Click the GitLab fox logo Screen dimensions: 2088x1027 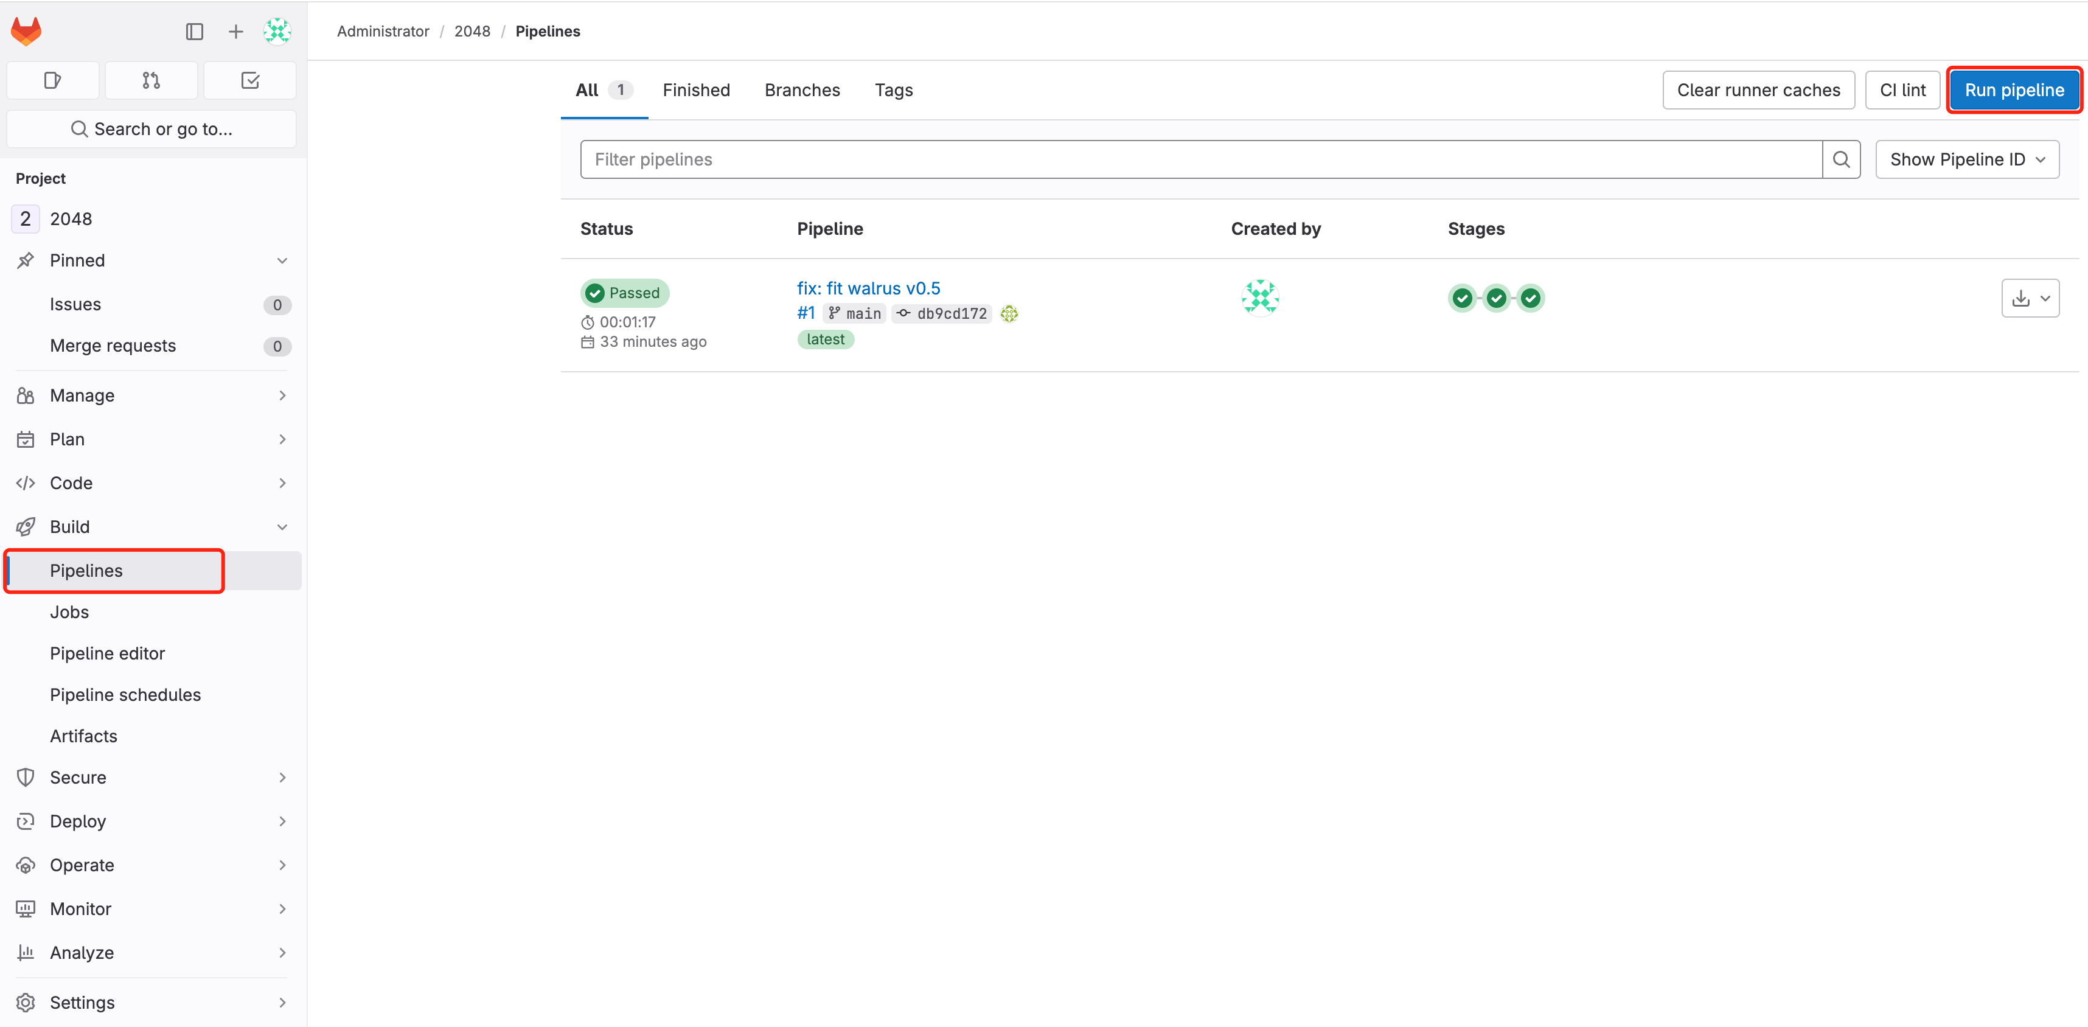27,32
